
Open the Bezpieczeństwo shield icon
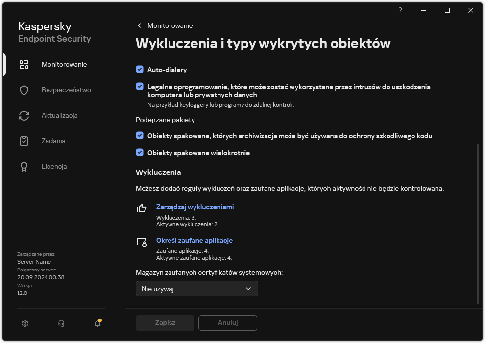pos(24,90)
